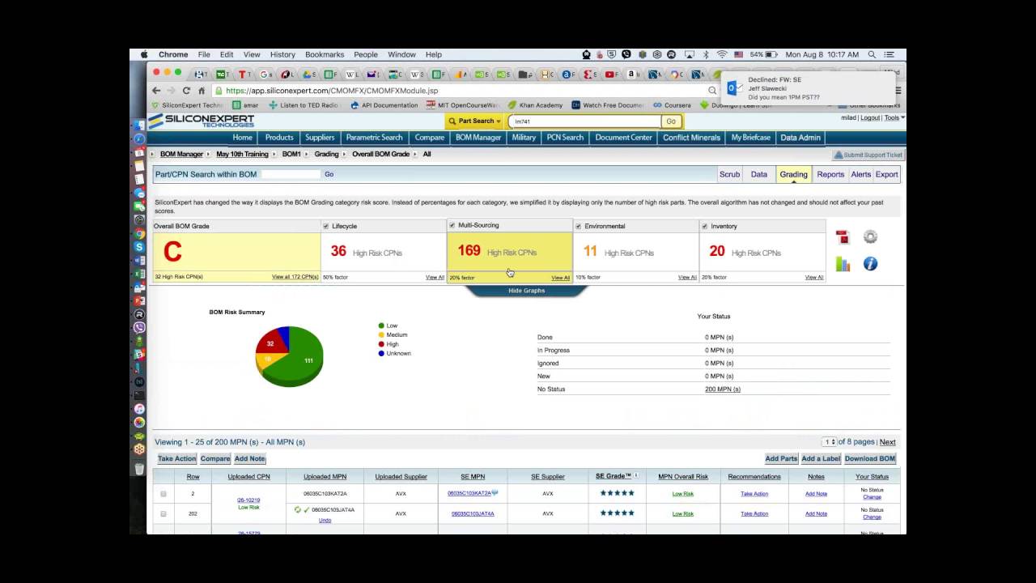The height and width of the screenshot is (583, 1036).
Task: Click the Go button beside part search
Action: pos(671,121)
